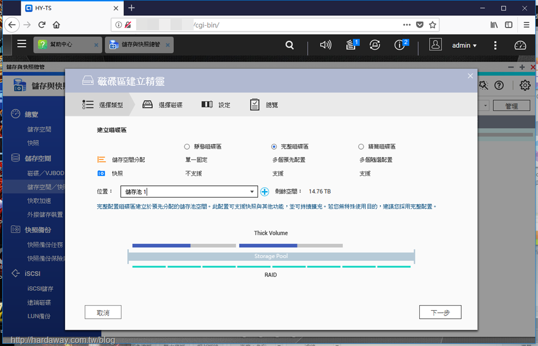Open the QTS main hamburger menu
Viewport: 538px width, 346px height.
tap(22, 44)
